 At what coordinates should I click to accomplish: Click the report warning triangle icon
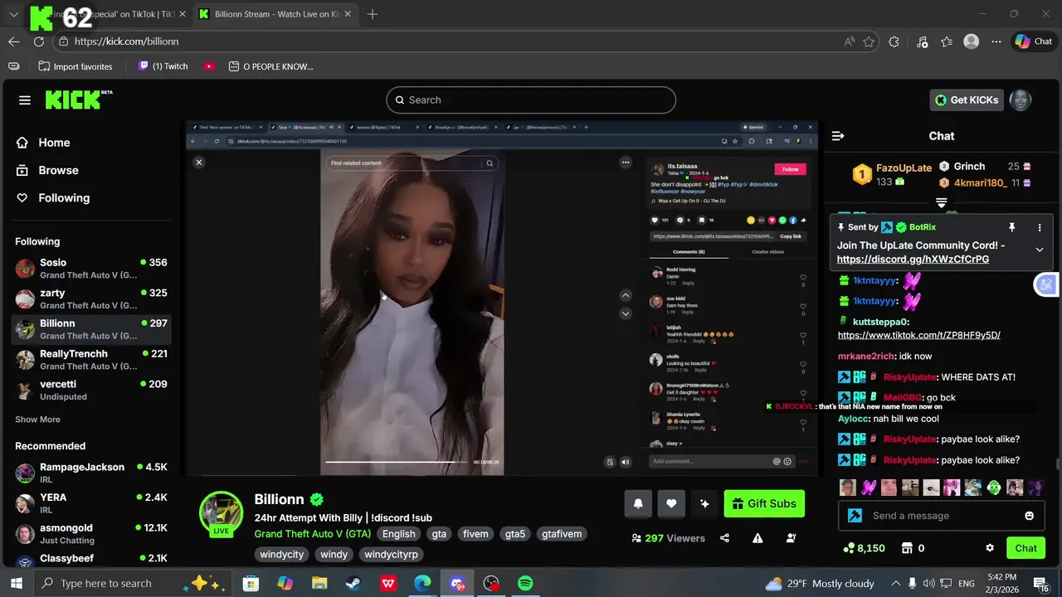coord(758,538)
